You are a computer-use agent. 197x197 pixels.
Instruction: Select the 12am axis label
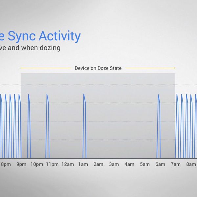(67, 164)
